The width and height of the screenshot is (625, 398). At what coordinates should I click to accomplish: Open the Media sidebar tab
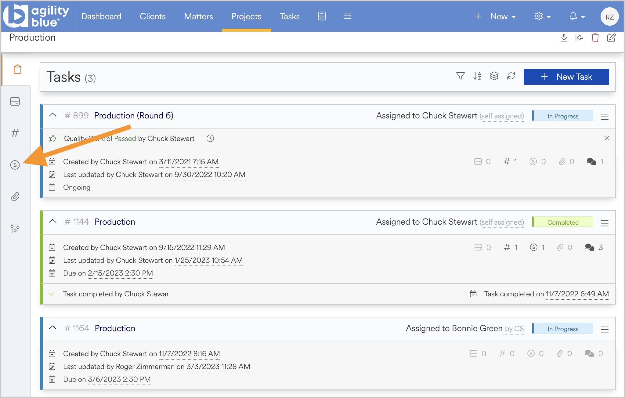pos(15,101)
